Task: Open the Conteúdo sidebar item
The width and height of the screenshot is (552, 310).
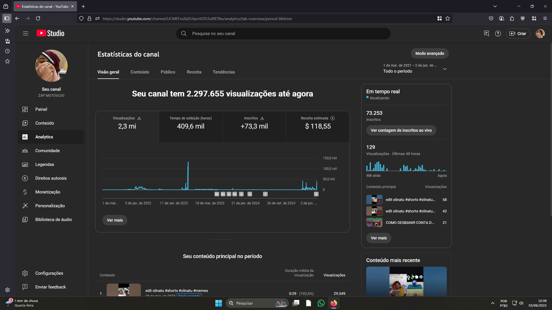Action: 51,123
